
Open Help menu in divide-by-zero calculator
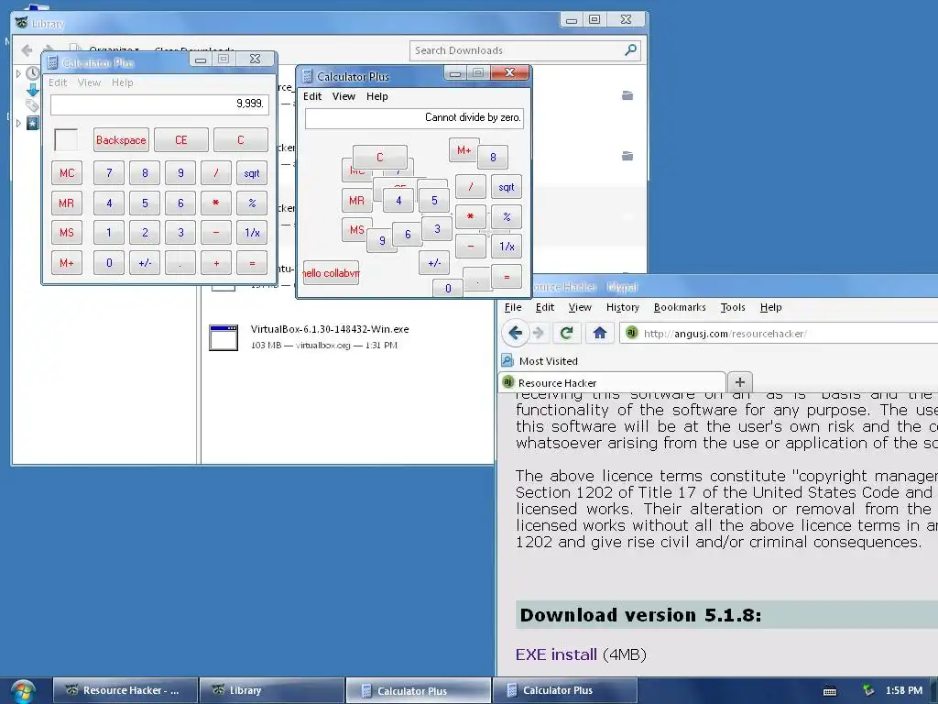(x=376, y=96)
